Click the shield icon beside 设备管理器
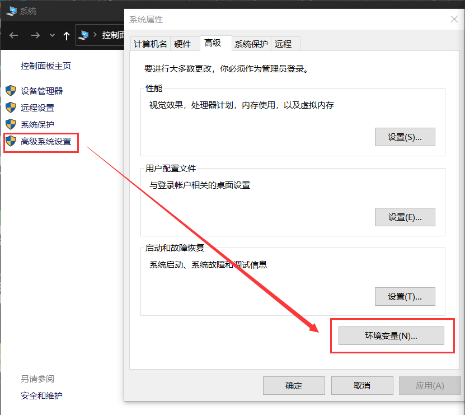465x415 pixels. coord(11,91)
